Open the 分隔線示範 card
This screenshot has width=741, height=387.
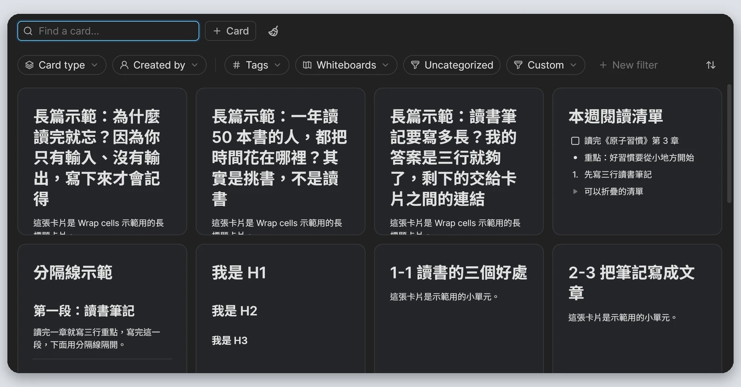coord(102,308)
